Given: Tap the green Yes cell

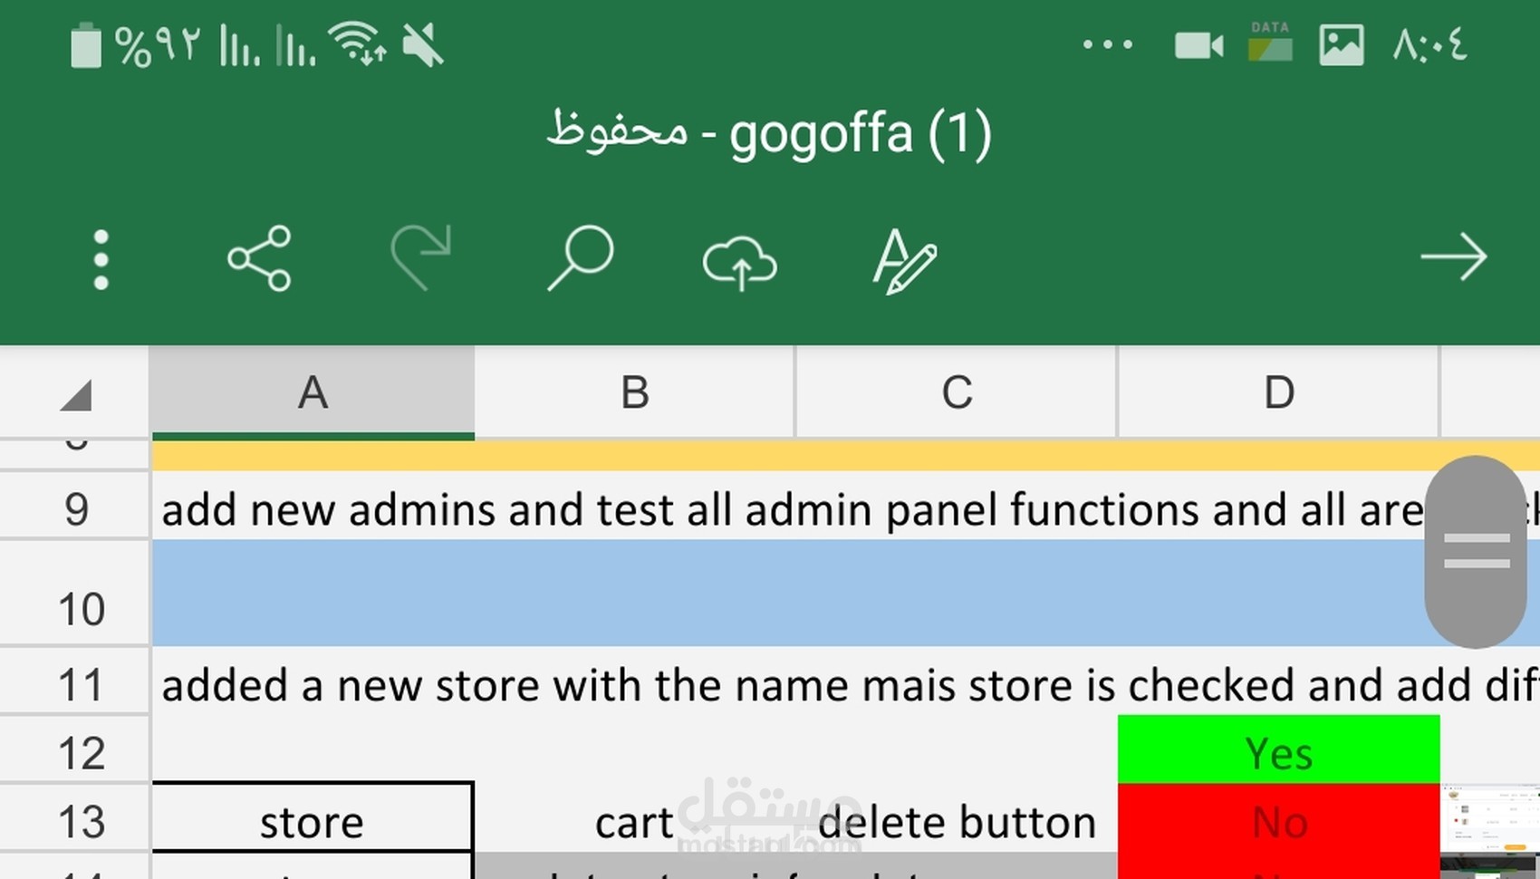Looking at the screenshot, I should click(1278, 752).
